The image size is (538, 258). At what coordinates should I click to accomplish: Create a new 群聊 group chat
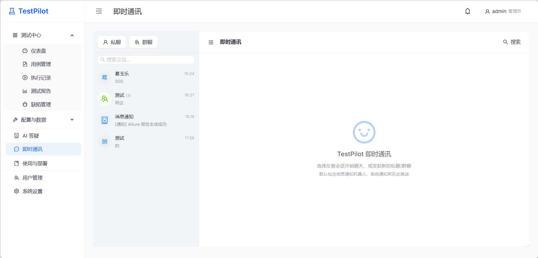click(143, 42)
